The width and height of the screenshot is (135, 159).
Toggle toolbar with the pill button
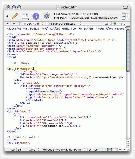[125, 7]
